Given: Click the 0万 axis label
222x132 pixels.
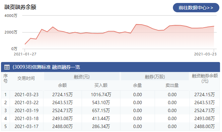Looking at the screenshot, I should tap(14, 49).
